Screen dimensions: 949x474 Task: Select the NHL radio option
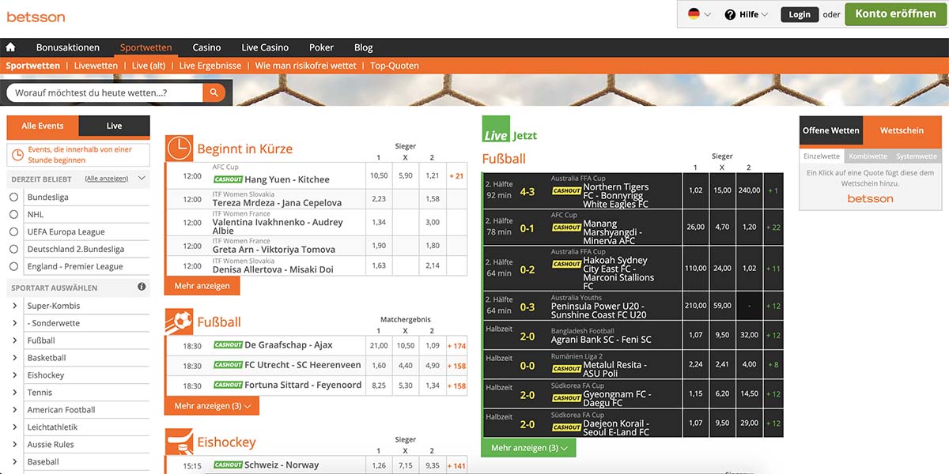click(x=13, y=215)
